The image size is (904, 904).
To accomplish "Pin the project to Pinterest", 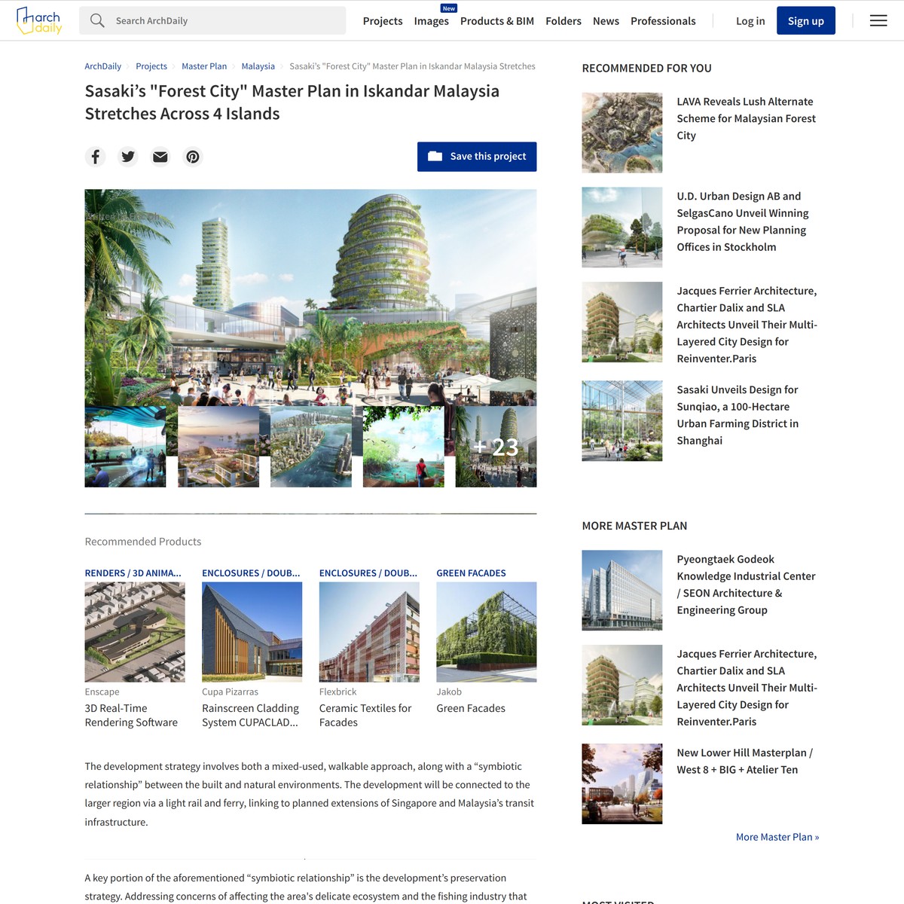I will point(192,157).
